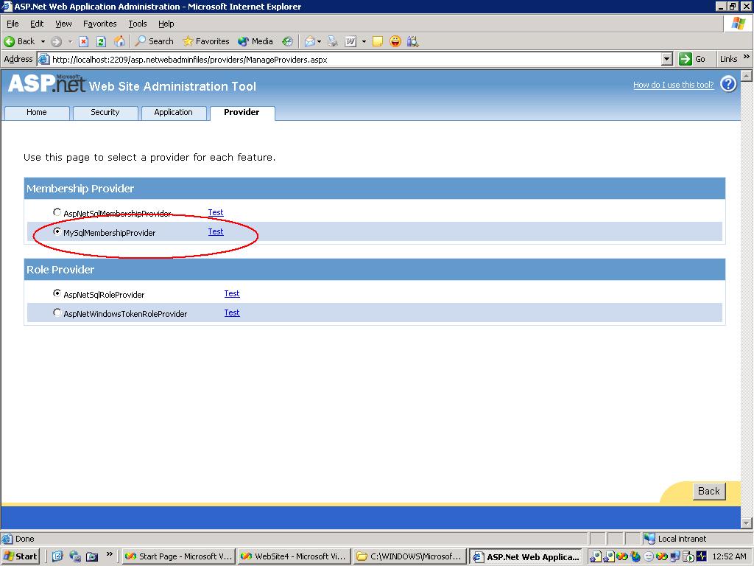Open the Favorites star pane
Screen dimensions: 754x566
point(206,41)
